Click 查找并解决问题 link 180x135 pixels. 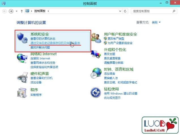pos(40,47)
